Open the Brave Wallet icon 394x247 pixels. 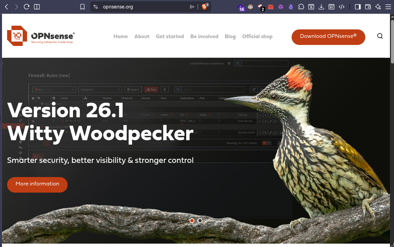[368, 7]
